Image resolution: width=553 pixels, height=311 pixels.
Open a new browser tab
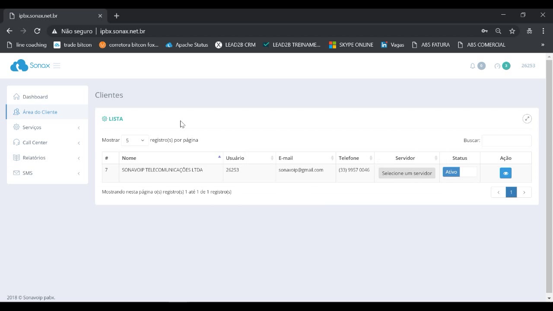coord(116,16)
